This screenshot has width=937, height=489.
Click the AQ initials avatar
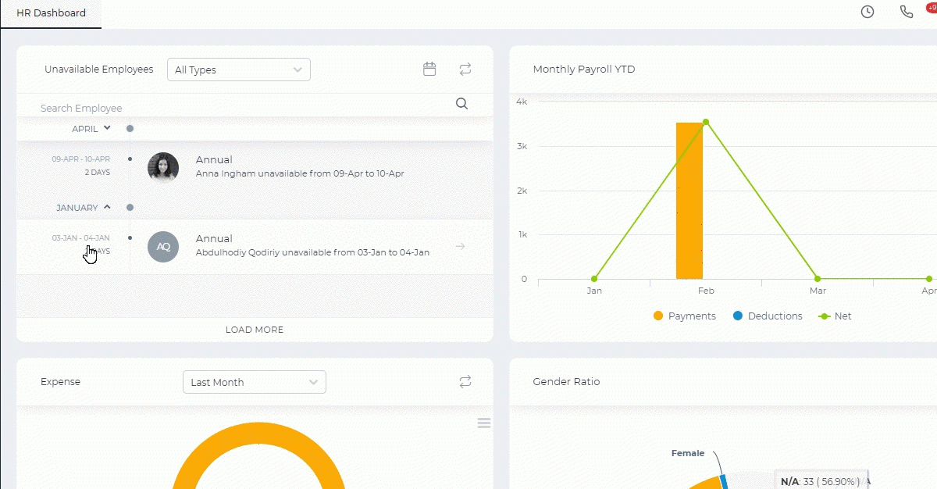(163, 246)
